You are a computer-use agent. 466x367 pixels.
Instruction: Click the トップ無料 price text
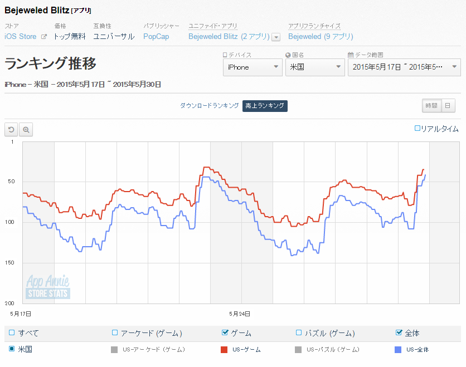[x=70, y=37]
